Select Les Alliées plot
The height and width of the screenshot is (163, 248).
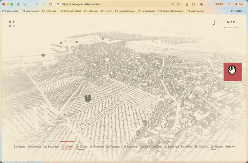click(187, 146)
